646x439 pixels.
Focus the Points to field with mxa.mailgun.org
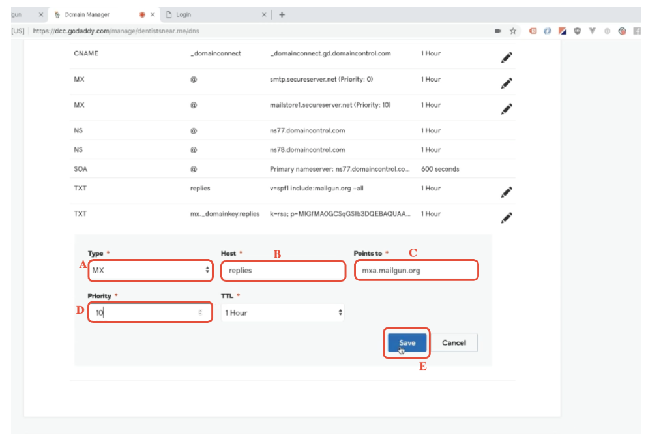tap(416, 270)
